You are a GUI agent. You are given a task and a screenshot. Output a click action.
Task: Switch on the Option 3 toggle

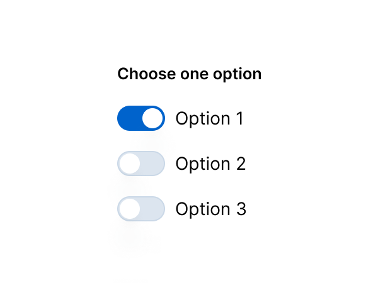click(141, 209)
